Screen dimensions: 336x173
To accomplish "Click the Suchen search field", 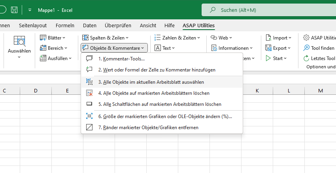I will [x=269, y=10].
